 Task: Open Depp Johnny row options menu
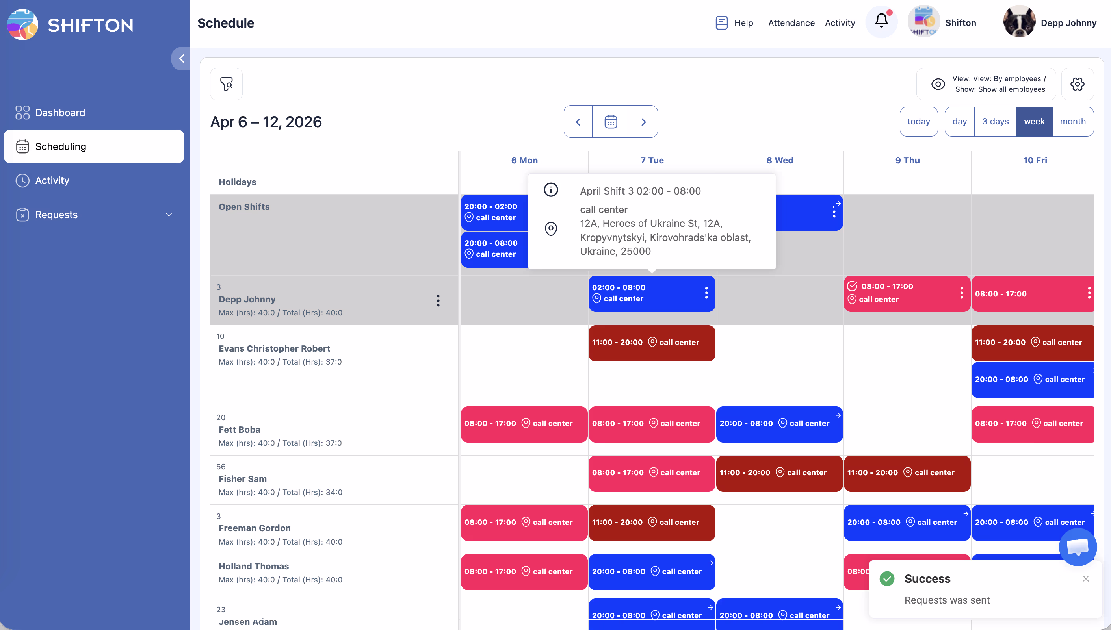coord(438,301)
